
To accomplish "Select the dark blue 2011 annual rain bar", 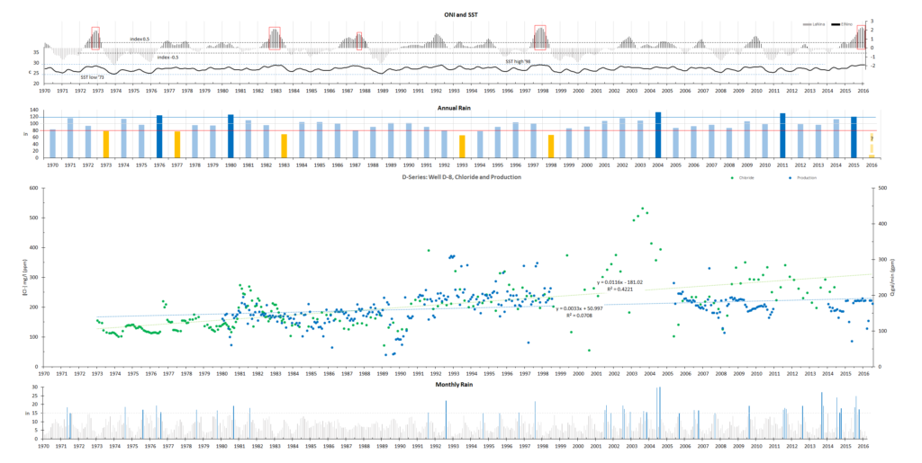I will pyautogui.click(x=782, y=136).
